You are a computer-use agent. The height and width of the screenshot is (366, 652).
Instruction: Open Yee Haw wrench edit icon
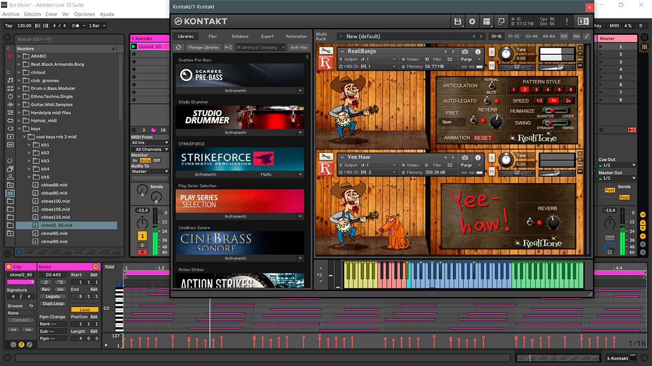325,157
